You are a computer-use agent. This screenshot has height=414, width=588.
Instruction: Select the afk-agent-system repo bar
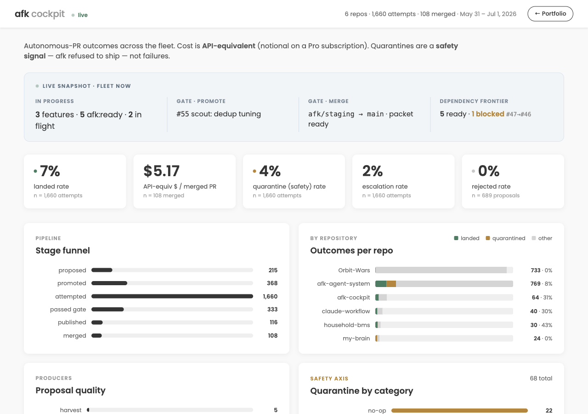444,284
